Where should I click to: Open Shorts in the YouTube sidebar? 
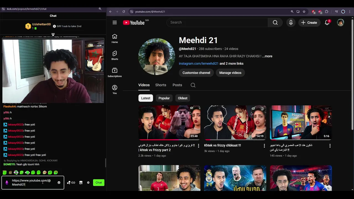[x=114, y=55]
